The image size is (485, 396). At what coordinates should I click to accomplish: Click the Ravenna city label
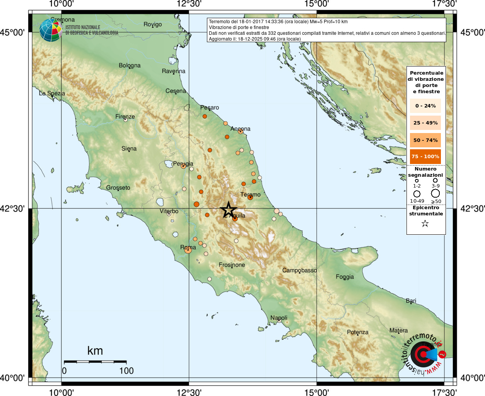click(173, 71)
